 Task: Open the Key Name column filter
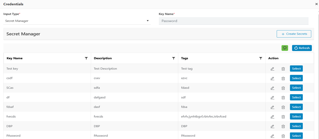[x=86, y=58]
